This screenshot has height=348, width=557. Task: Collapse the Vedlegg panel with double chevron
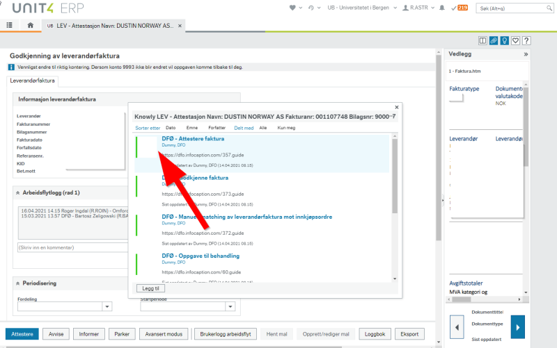[526, 54]
